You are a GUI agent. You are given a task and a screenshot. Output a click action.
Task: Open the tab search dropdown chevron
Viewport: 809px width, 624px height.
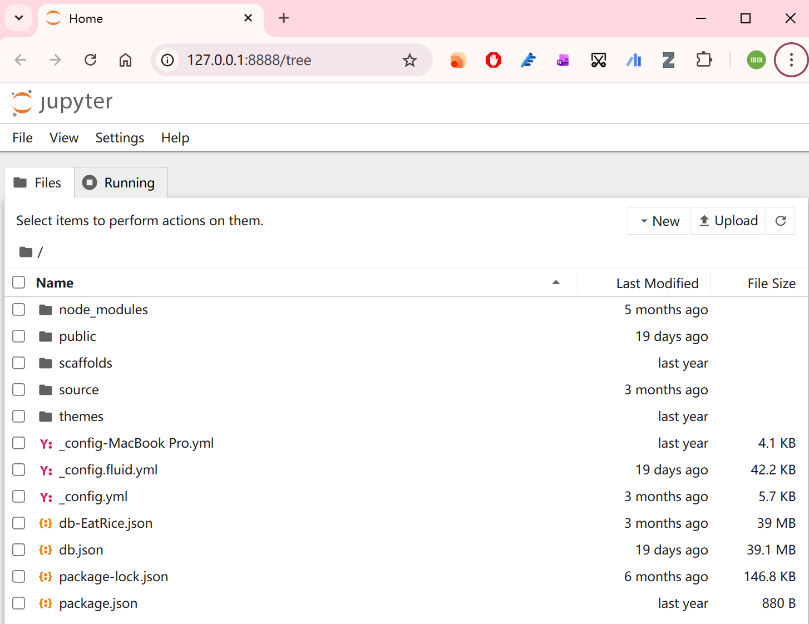(x=19, y=18)
